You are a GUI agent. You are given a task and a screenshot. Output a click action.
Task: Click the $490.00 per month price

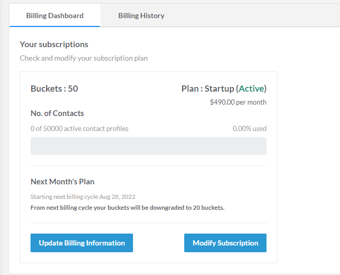coord(238,102)
